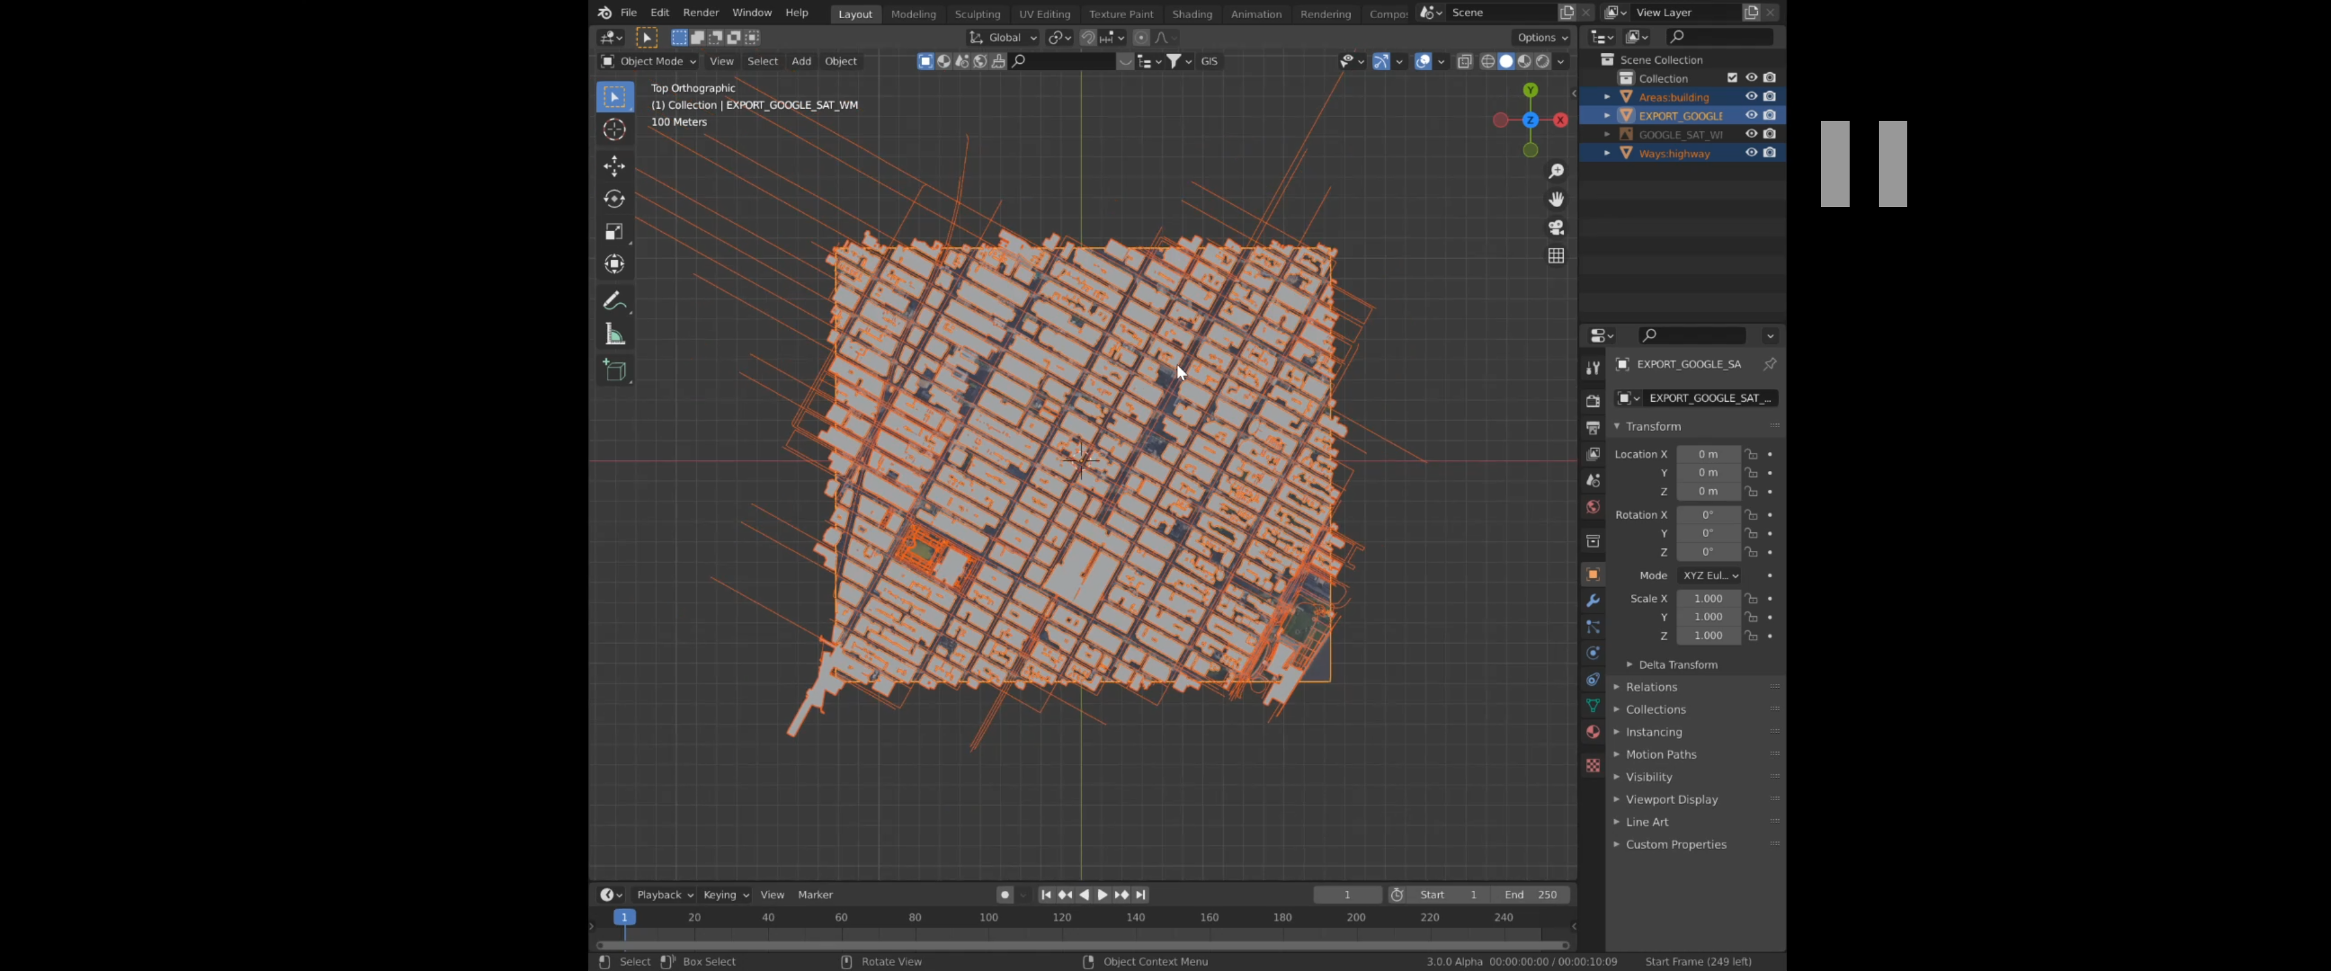2331x971 pixels.
Task: Toggle visibility of Areas:building object
Action: (1750, 97)
